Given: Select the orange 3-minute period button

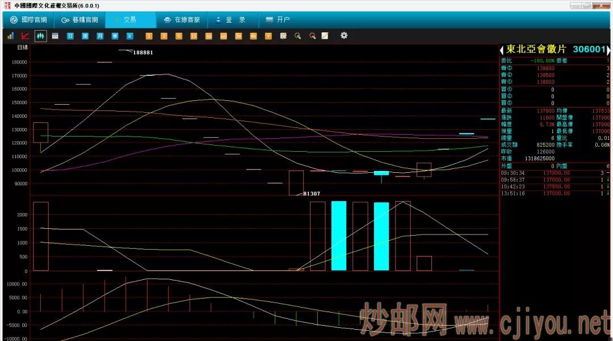Looking at the screenshot, I should (x=164, y=36).
